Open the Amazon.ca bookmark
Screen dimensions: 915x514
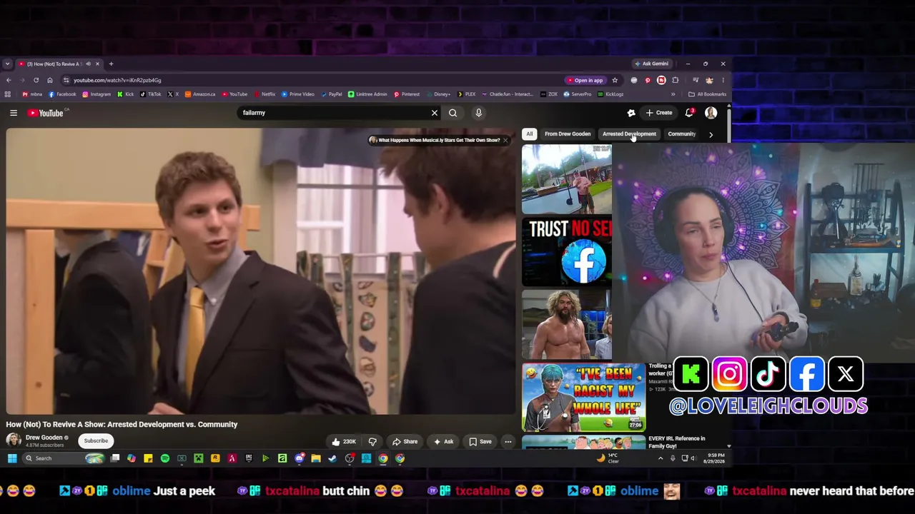(200, 94)
